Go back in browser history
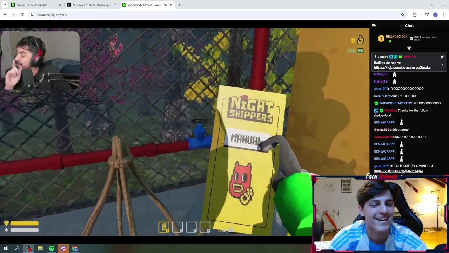449x253 pixels. (x=5, y=15)
